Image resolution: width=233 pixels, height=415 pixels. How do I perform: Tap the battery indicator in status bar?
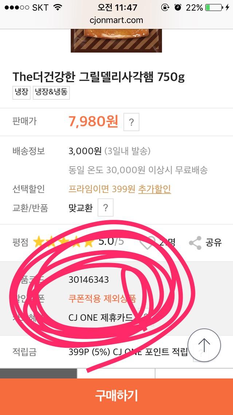pos(214,7)
